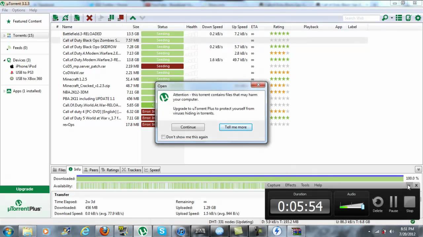423x237 pixels.
Task: Check Don't show me this again
Action: (x=163, y=137)
